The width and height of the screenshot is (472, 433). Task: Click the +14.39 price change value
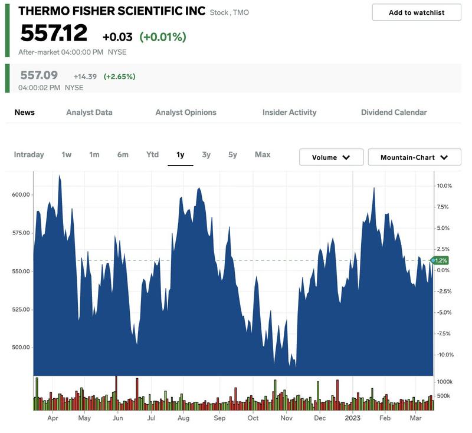click(x=85, y=77)
